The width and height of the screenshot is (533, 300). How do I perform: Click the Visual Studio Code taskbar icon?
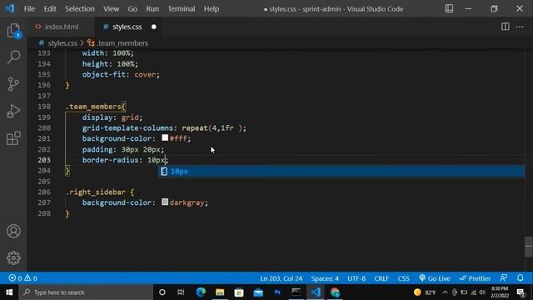tap(316, 292)
